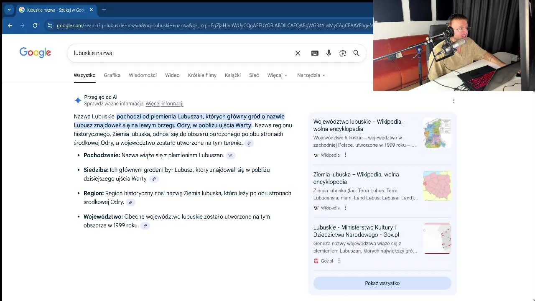The height and width of the screenshot is (301, 535).
Task: Open more options for Województwo lubuskie Wikipedia
Action: pyautogui.click(x=345, y=155)
